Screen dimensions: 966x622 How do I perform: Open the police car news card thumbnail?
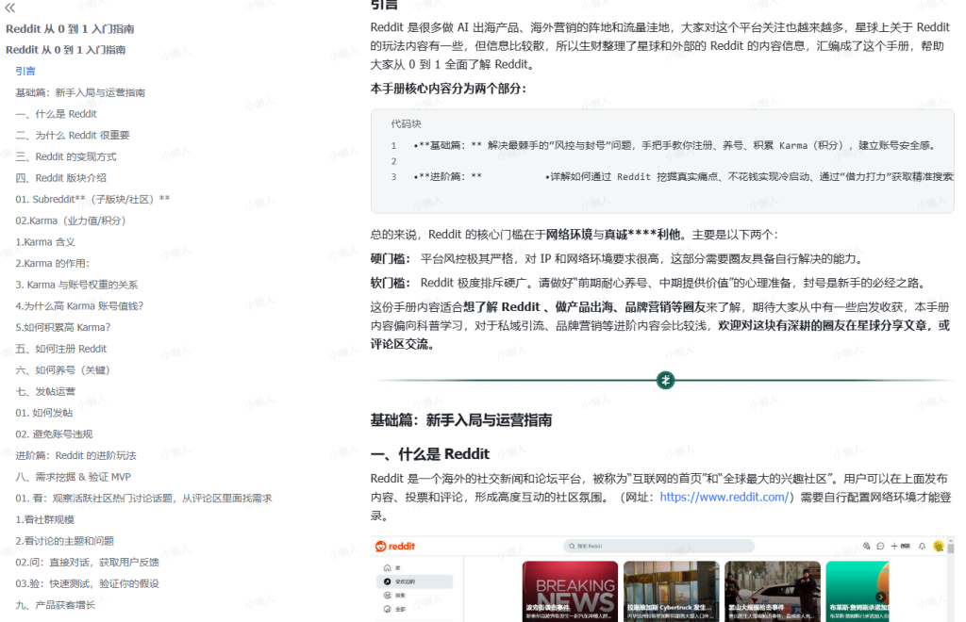tap(773, 591)
